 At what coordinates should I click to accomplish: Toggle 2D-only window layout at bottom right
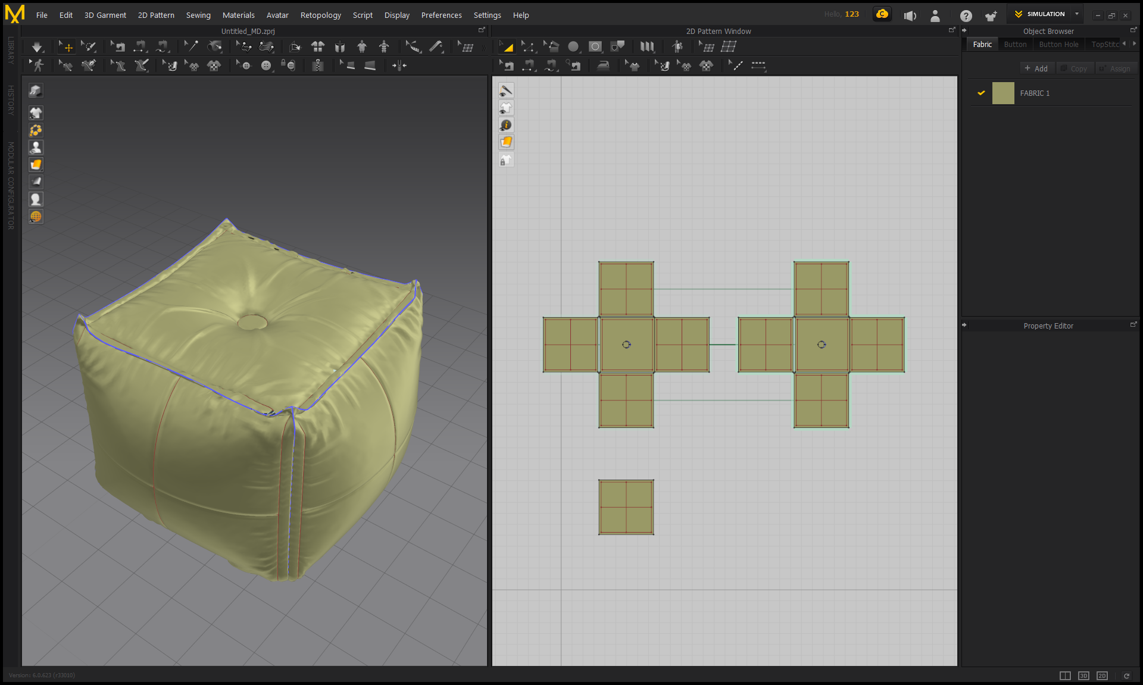(x=1102, y=675)
